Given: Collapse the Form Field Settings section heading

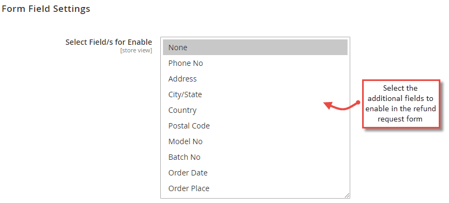Looking at the screenshot, I should (46, 9).
